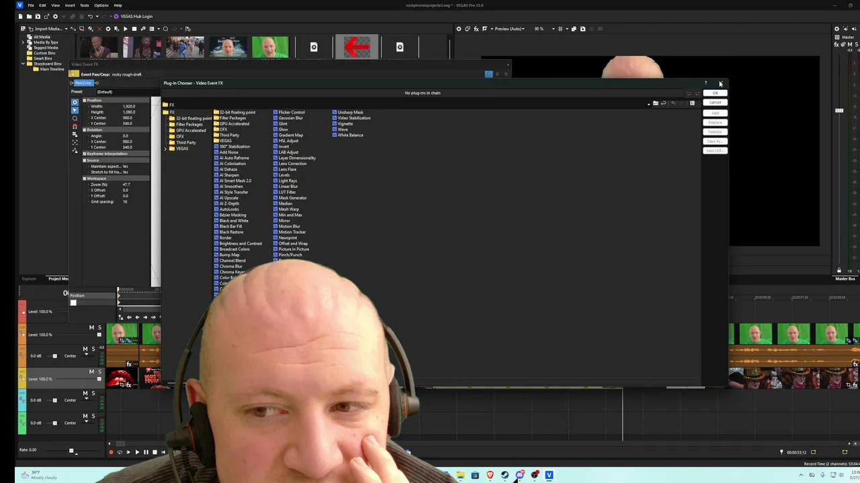860x483 pixels.
Task: Click VEGAS Hub Login link
Action: (x=134, y=16)
